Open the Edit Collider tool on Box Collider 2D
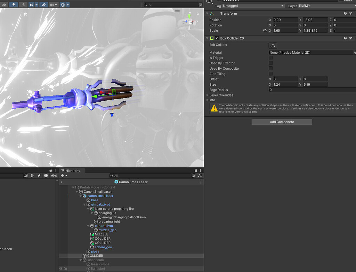The width and height of the screenshot is (356, 272). pos(273,45)
